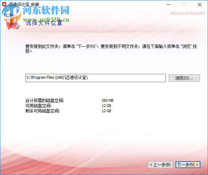Image resolution: width=208 pixels, height=175 pixels.
Task: Click the 合计所需的磁盘空间 label
Action: [45, 100]
